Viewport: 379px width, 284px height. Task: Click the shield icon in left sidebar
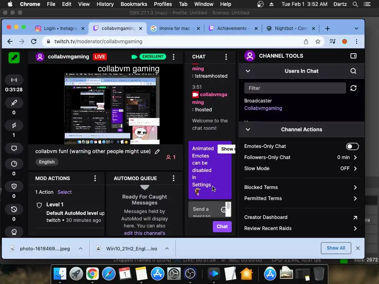coord(14,186)
